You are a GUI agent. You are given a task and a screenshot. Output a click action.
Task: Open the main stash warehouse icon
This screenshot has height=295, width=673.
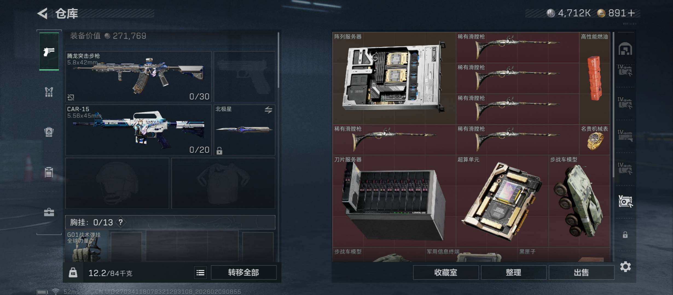pyautogui.click(x=625, y=49)
